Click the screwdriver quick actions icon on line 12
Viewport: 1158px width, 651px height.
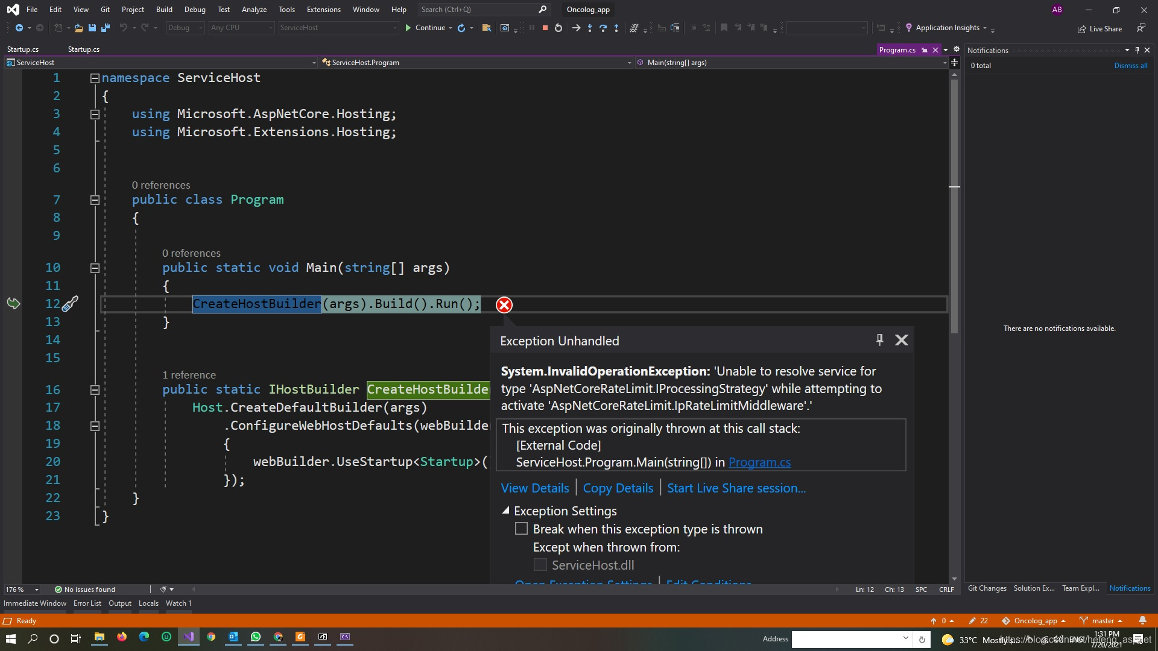tap(70, 304)
